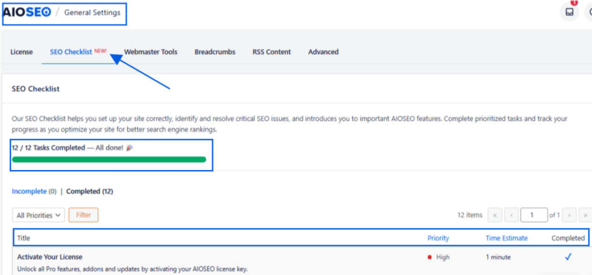The image size is (592, 275).
Task: Go to the first page of results
Action: (495, 215)
